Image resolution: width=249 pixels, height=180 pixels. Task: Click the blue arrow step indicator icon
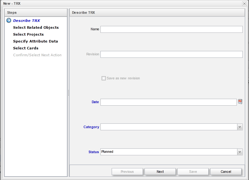point(9,21)
